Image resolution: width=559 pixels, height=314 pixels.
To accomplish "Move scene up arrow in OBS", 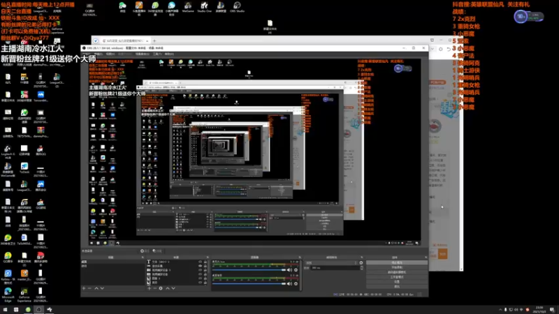I will click(96, 288).
